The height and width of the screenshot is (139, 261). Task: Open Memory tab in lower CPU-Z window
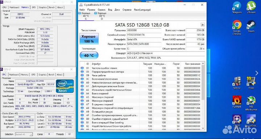(x=25, y=74)
